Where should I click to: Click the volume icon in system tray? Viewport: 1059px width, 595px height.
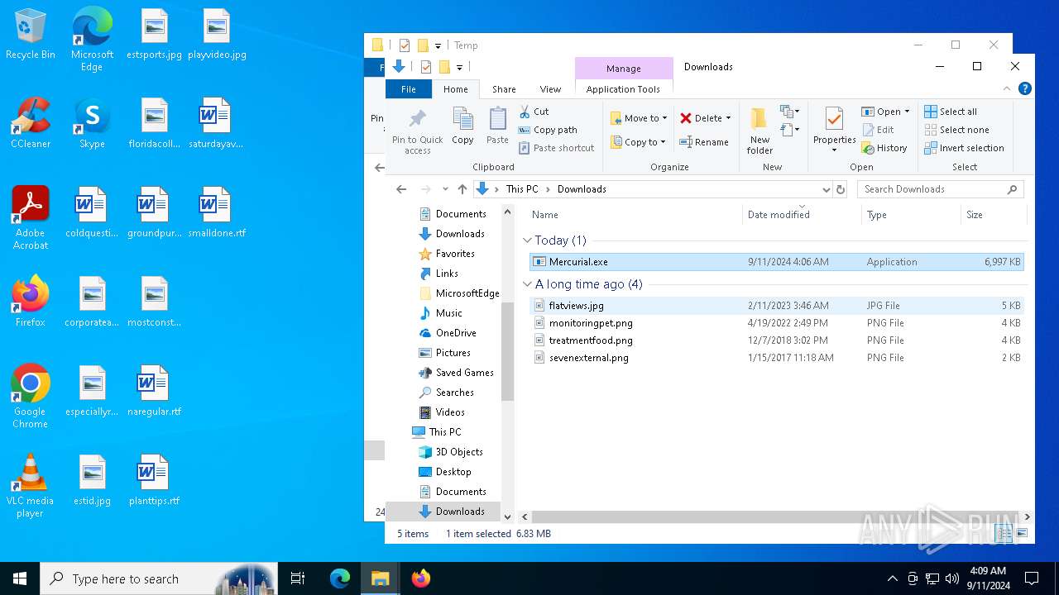pyautogui.click(x=952, y=578)
